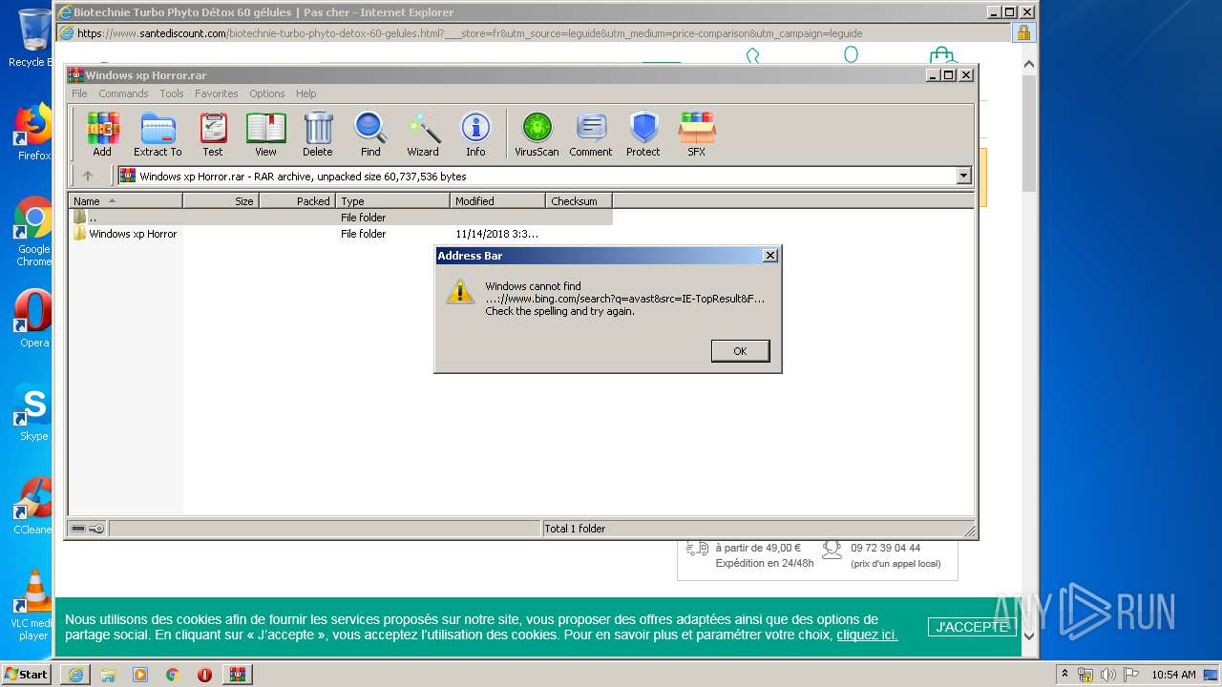Click the Recycle Bin desktop icon

coord(32,38)
